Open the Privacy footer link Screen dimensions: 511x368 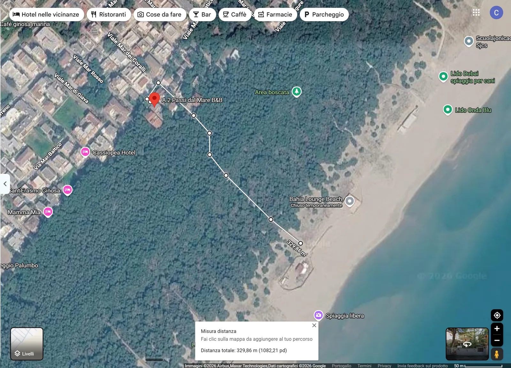point(384,366)
